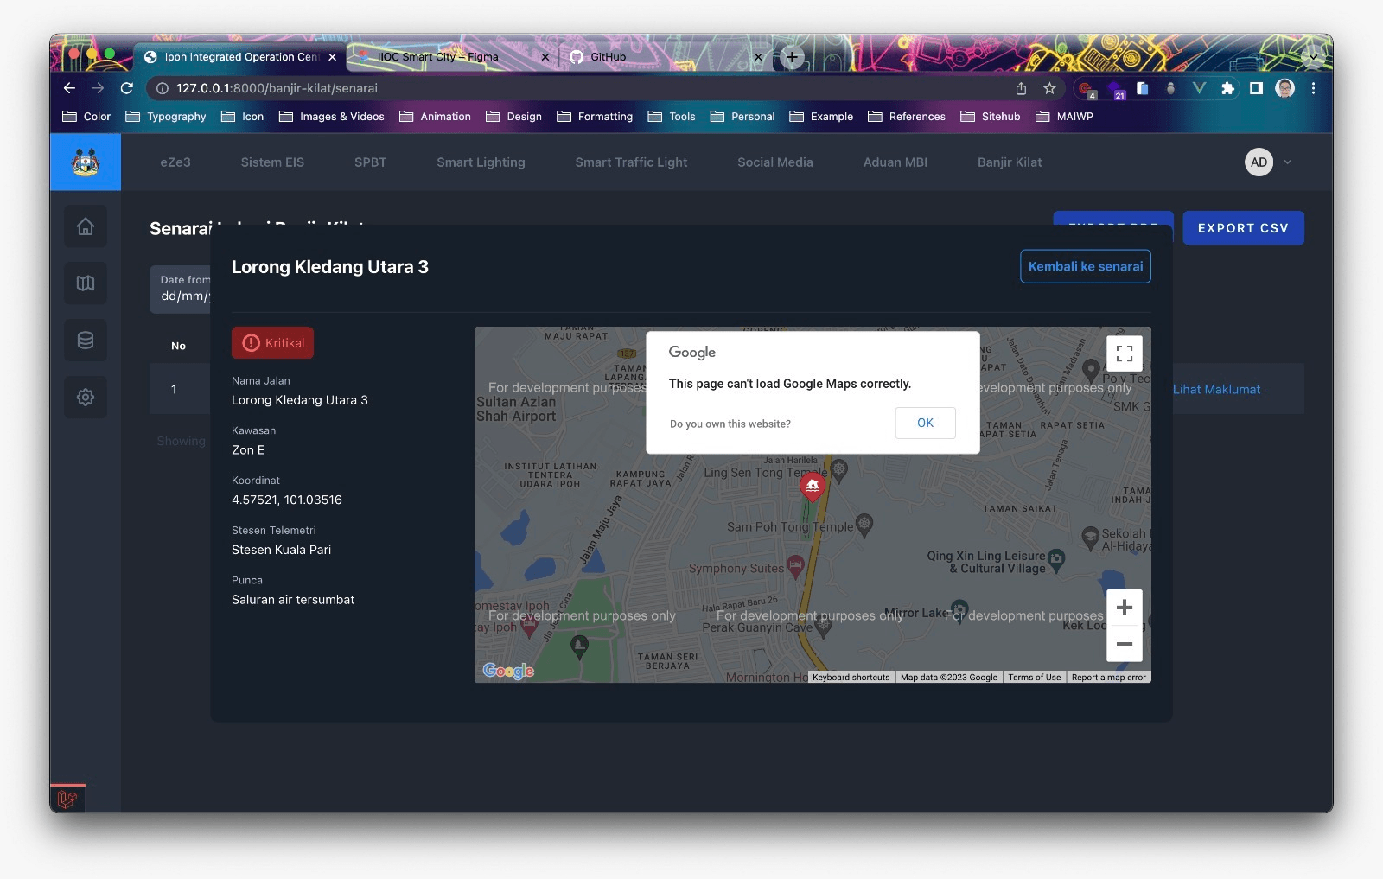Click the Ipoh city crest logo
The height and width of the screenshot is (879, 1383).
tap(86, 162)
